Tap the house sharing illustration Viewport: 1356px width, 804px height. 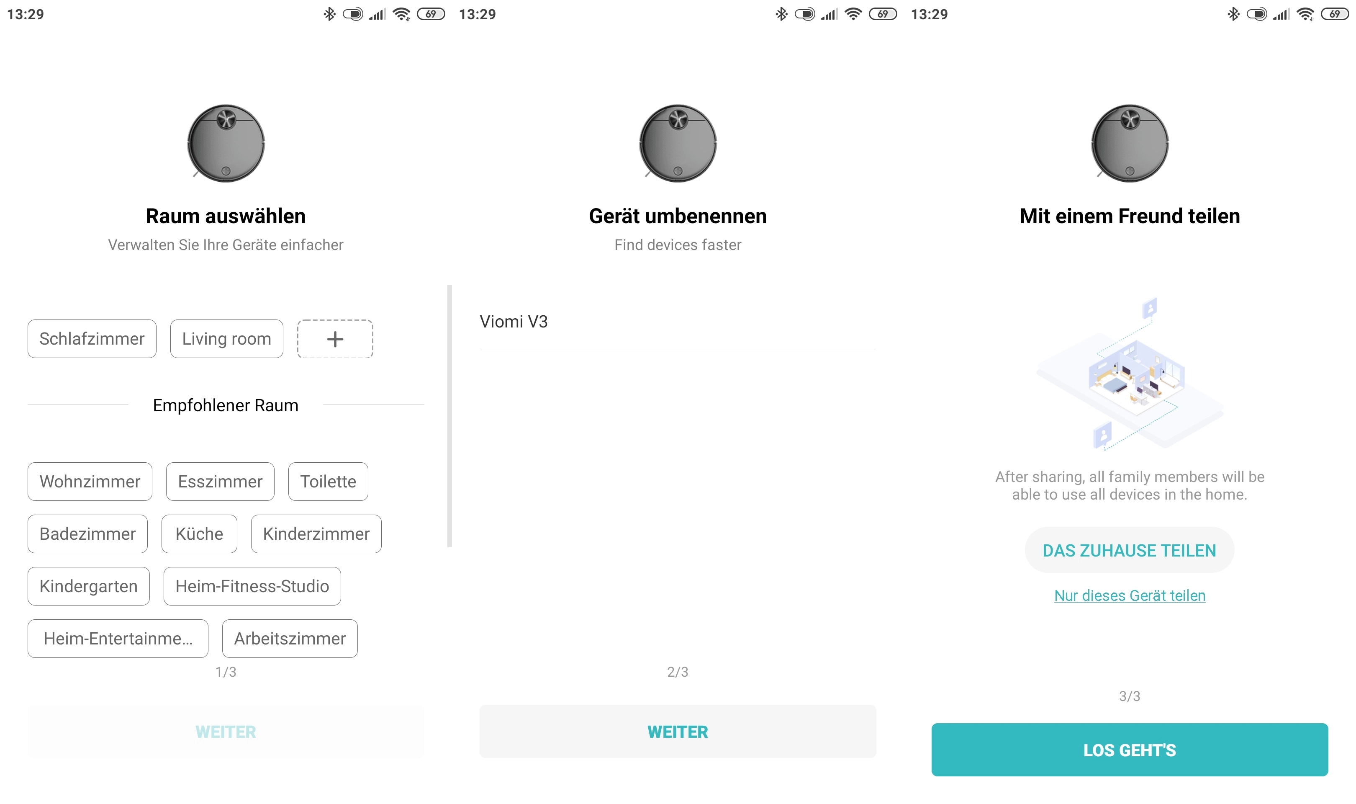(x=1130, y=374)
